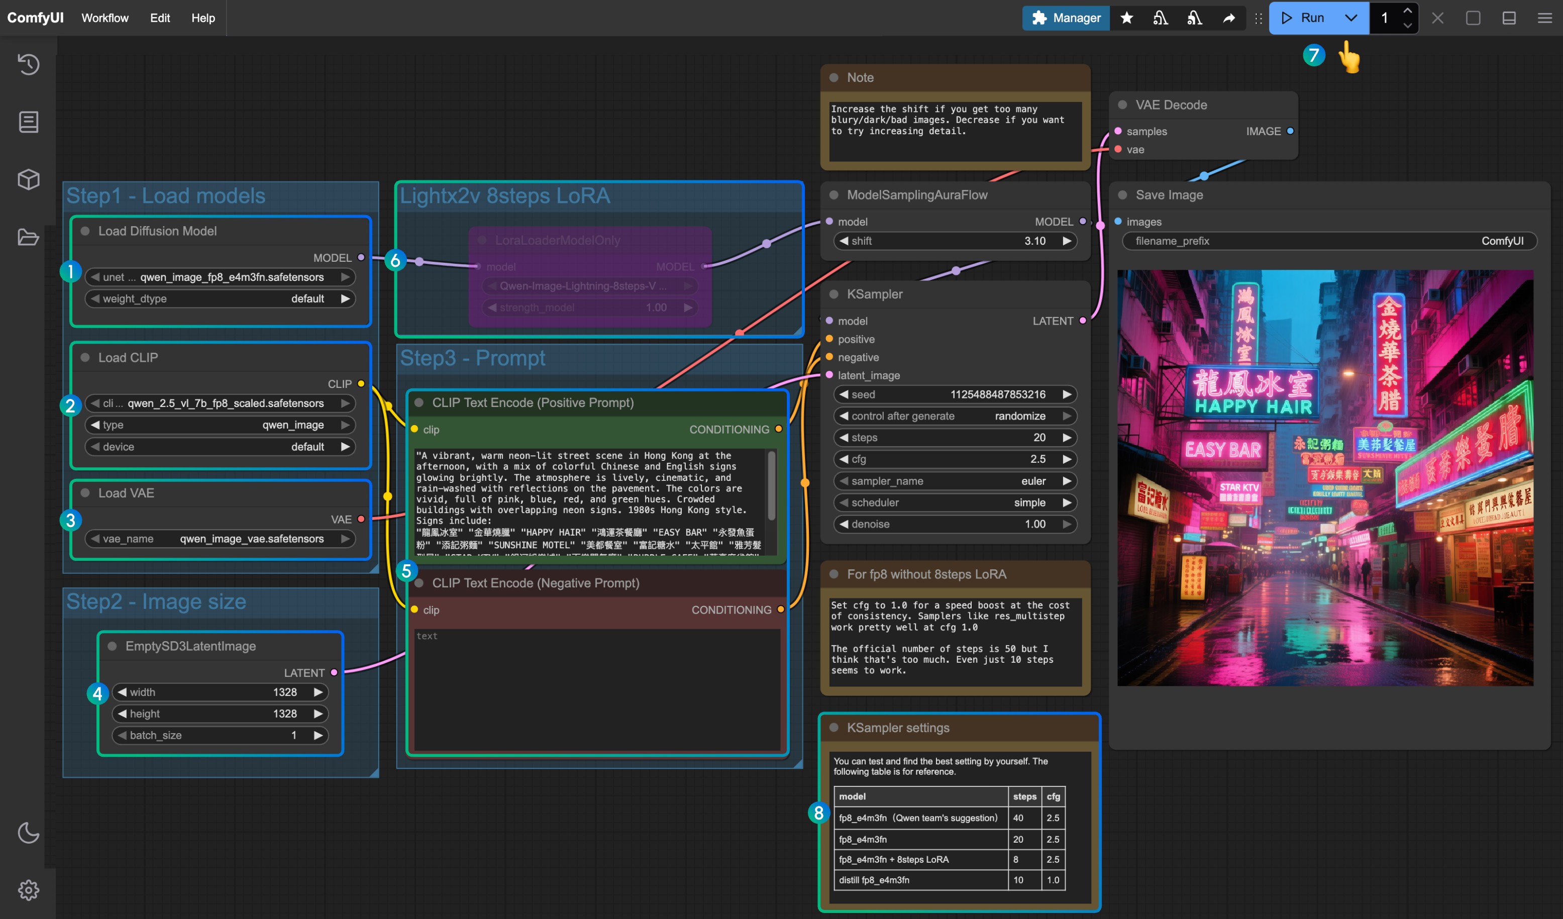Open Run button dropdown chevron
This screenshot has width=1563, height=919.
click(x=1350, y=18)
